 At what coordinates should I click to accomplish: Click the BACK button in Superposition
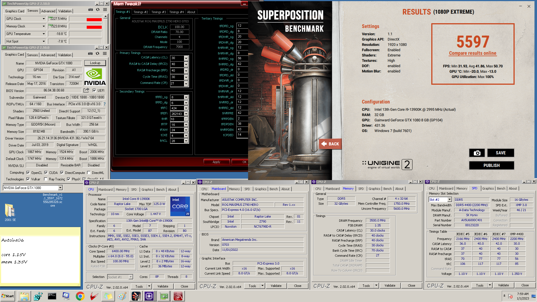(330, 144)
